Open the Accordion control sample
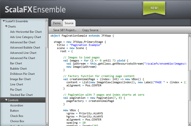 pos(17,105)
